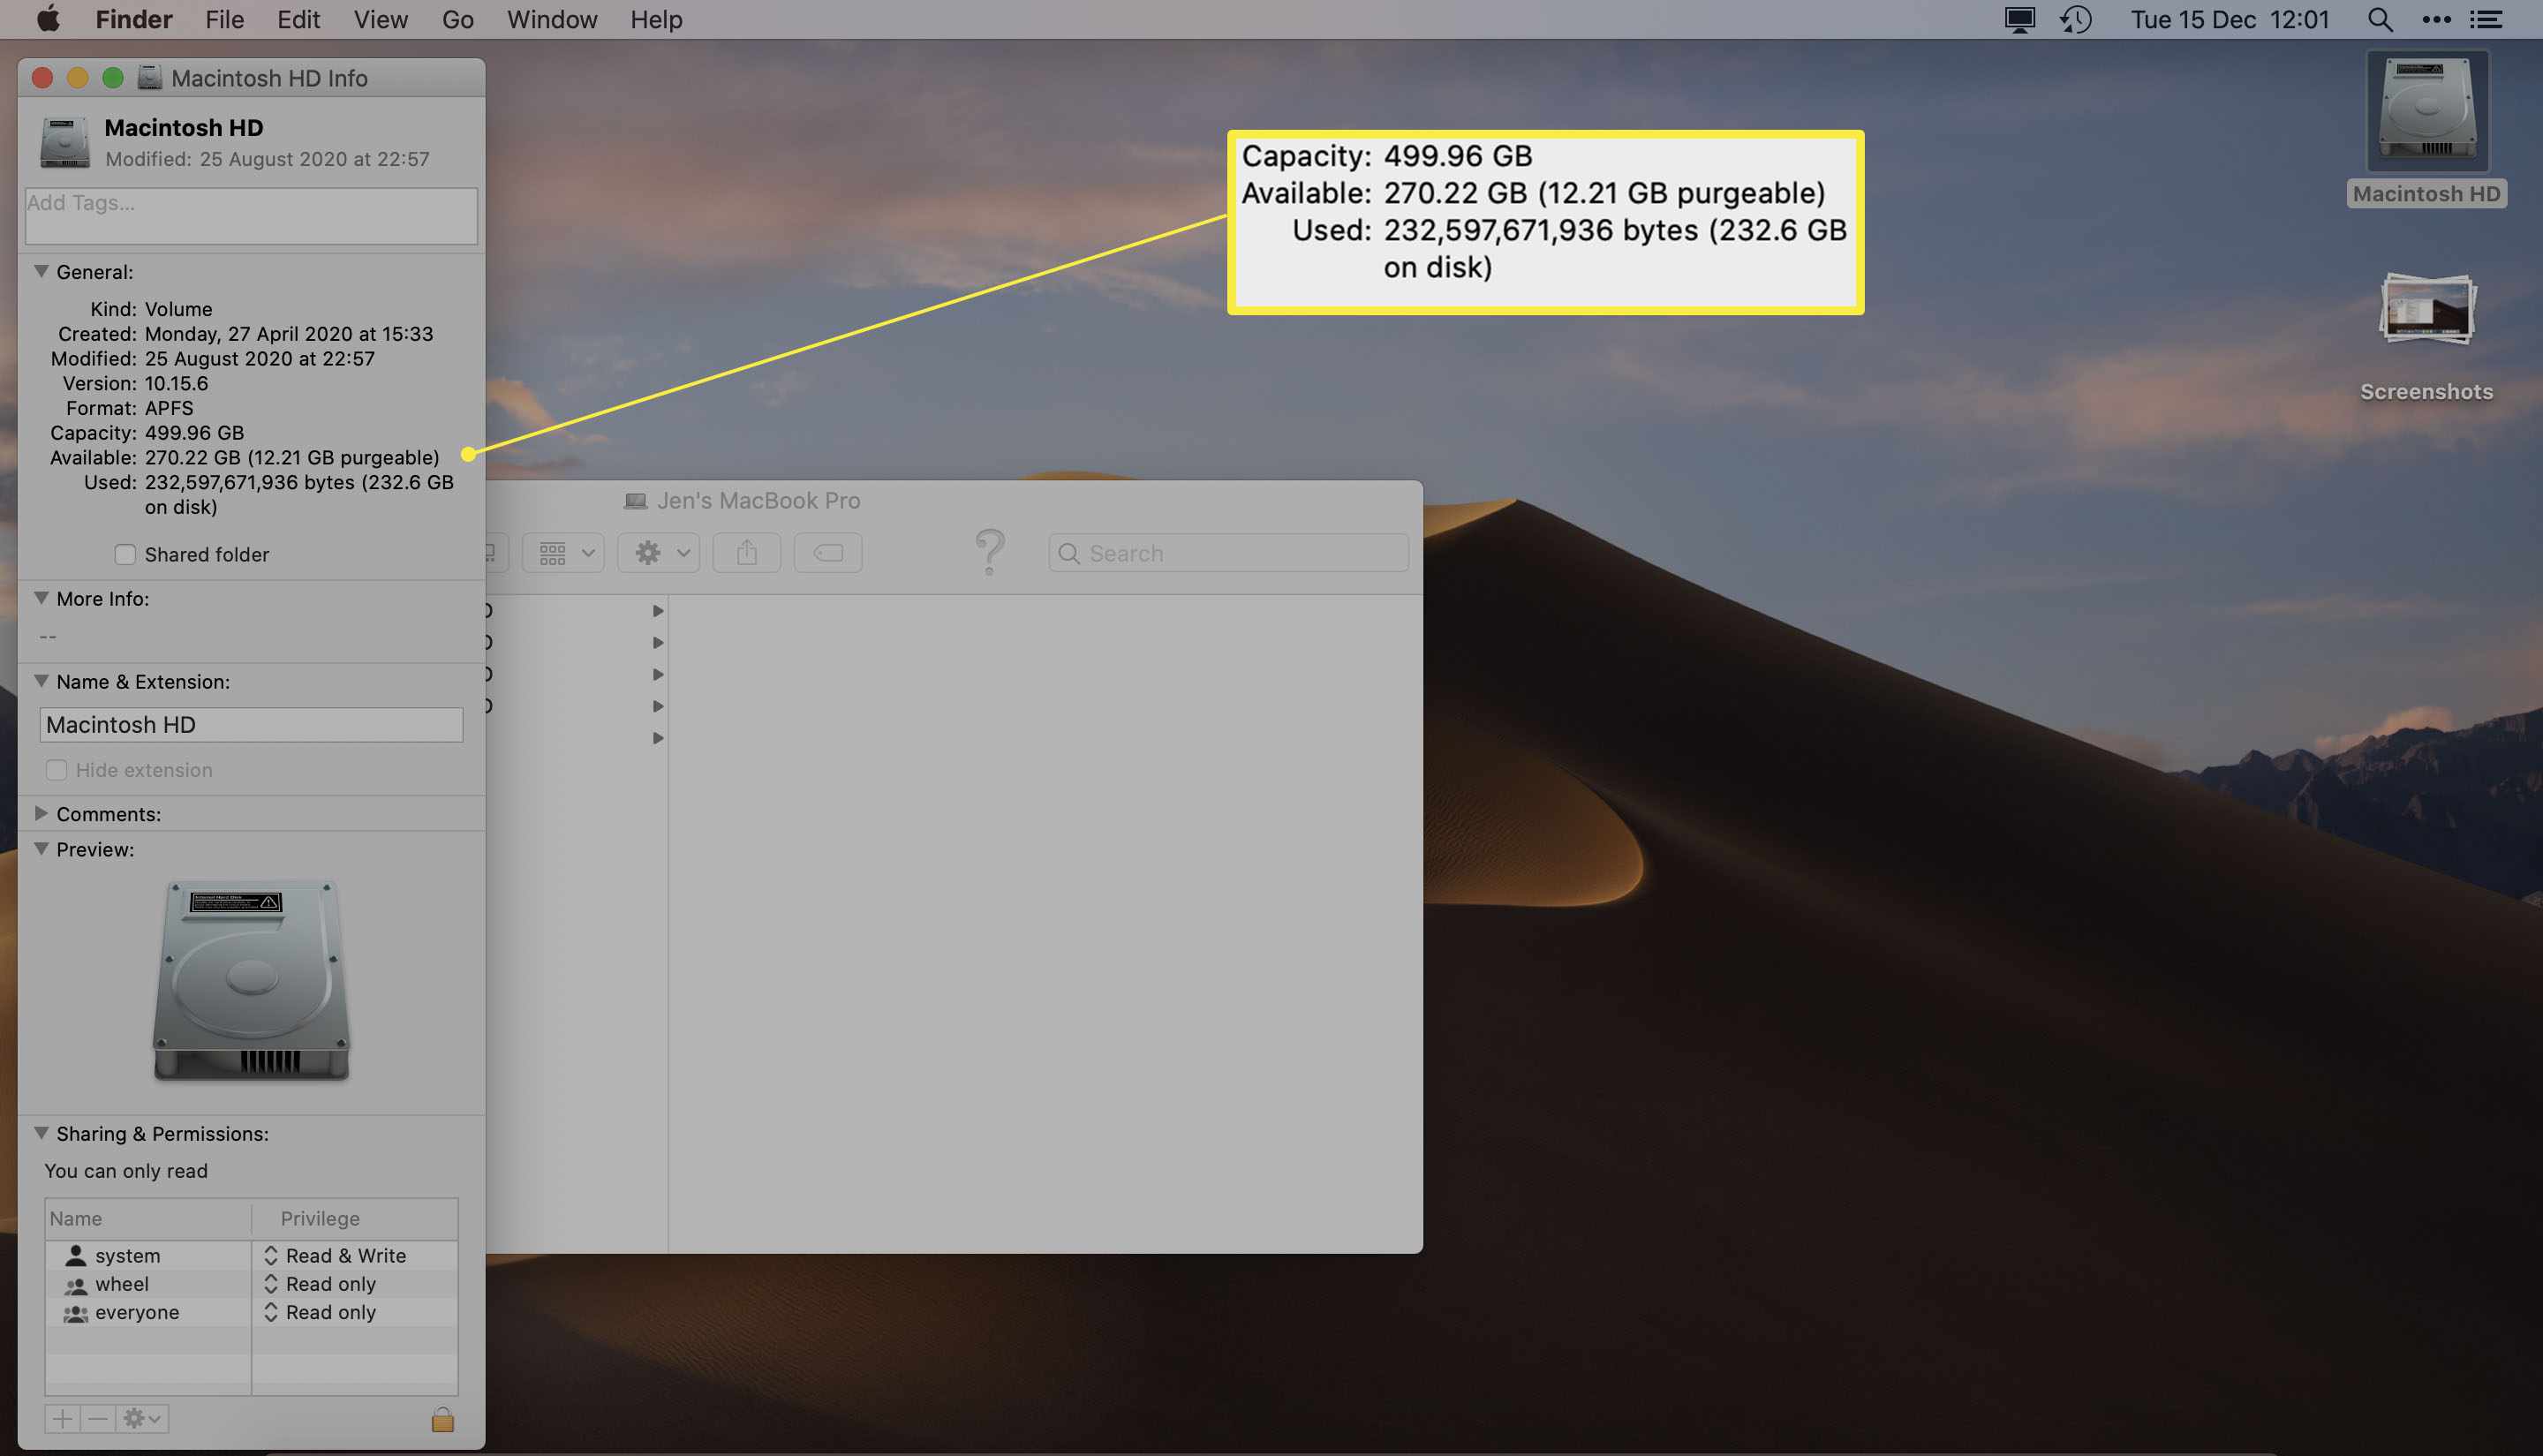Click the Privilege column header
Screen dimensions: 2543x1456
pos(355,1218)
